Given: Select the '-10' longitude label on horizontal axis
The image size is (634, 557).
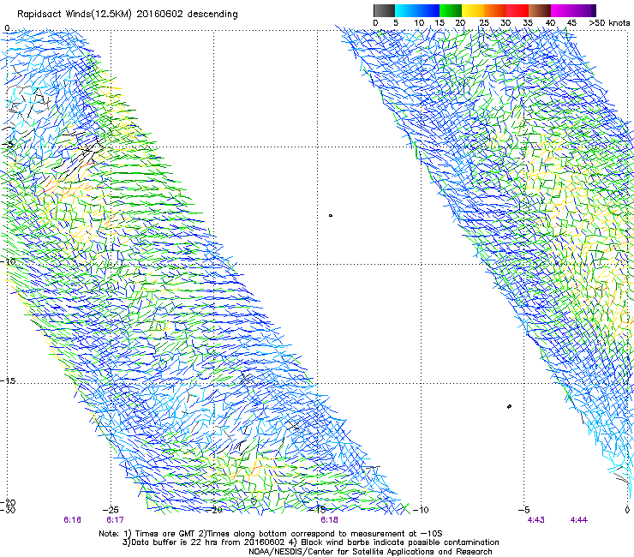Looking at the screenshot, I should coord(421,510).
